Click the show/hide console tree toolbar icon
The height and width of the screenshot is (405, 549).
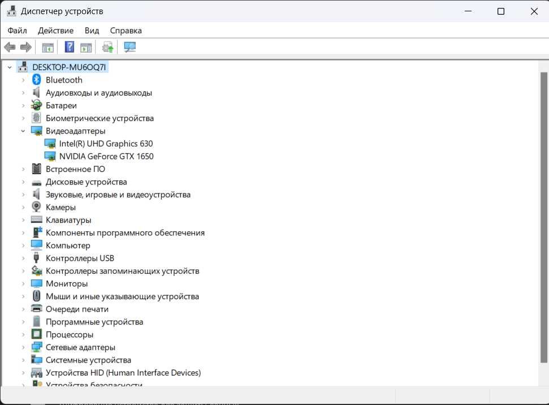[47, 48]
